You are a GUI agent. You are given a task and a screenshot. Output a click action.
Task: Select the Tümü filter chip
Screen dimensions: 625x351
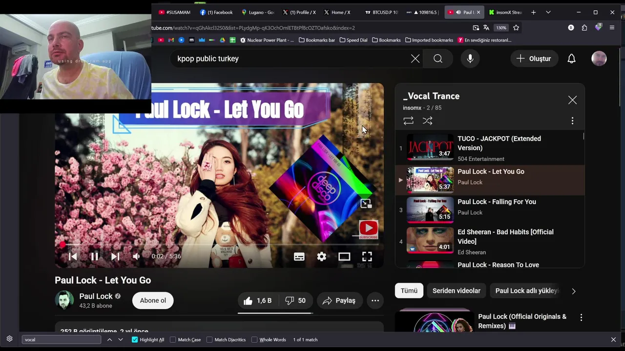point(409,291)
